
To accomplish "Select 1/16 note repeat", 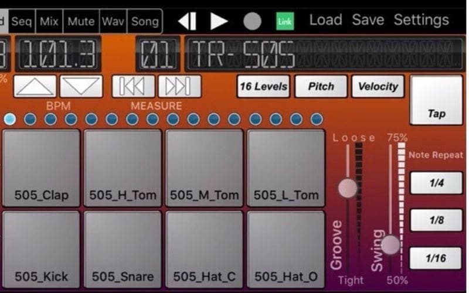I will [x=436, y=258].
